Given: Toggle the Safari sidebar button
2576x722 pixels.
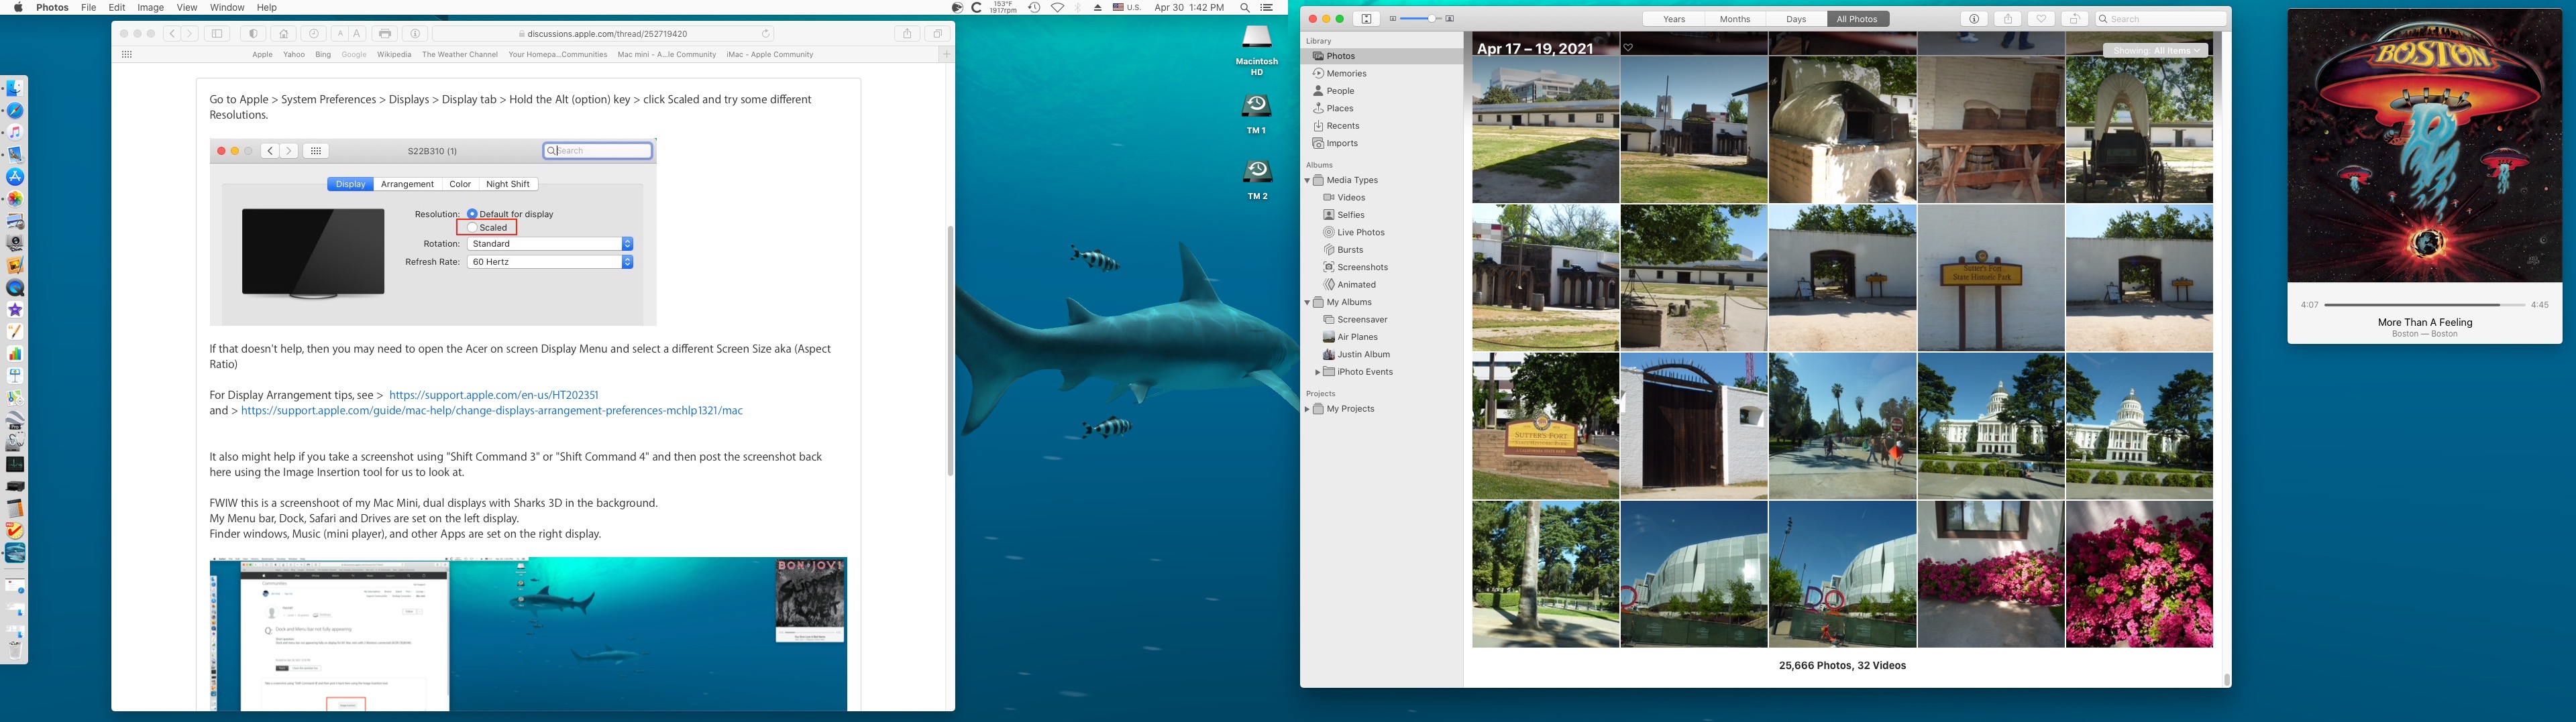Looking at the screenshot, I should point(217,34).
